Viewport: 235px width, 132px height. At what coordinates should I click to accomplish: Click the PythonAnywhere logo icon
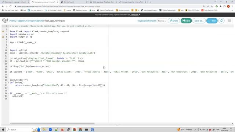click(5, 21)
